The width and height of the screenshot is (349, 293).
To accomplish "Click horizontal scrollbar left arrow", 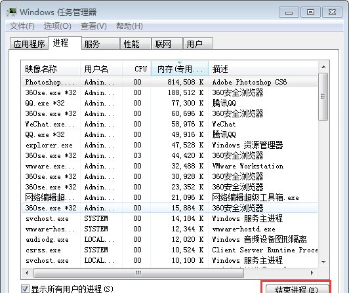I will pos(27,273).
